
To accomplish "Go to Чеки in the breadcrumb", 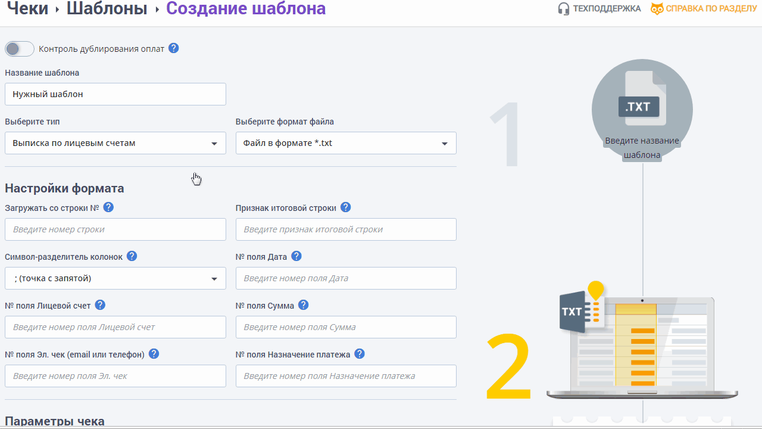I will (27, 9).
